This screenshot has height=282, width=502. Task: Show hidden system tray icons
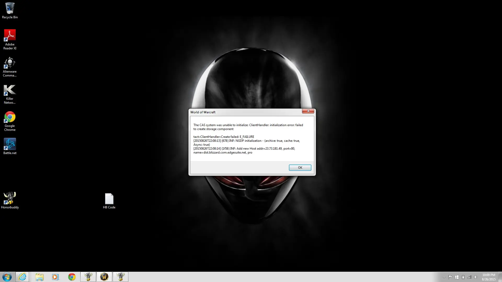[x=444, y=277]
